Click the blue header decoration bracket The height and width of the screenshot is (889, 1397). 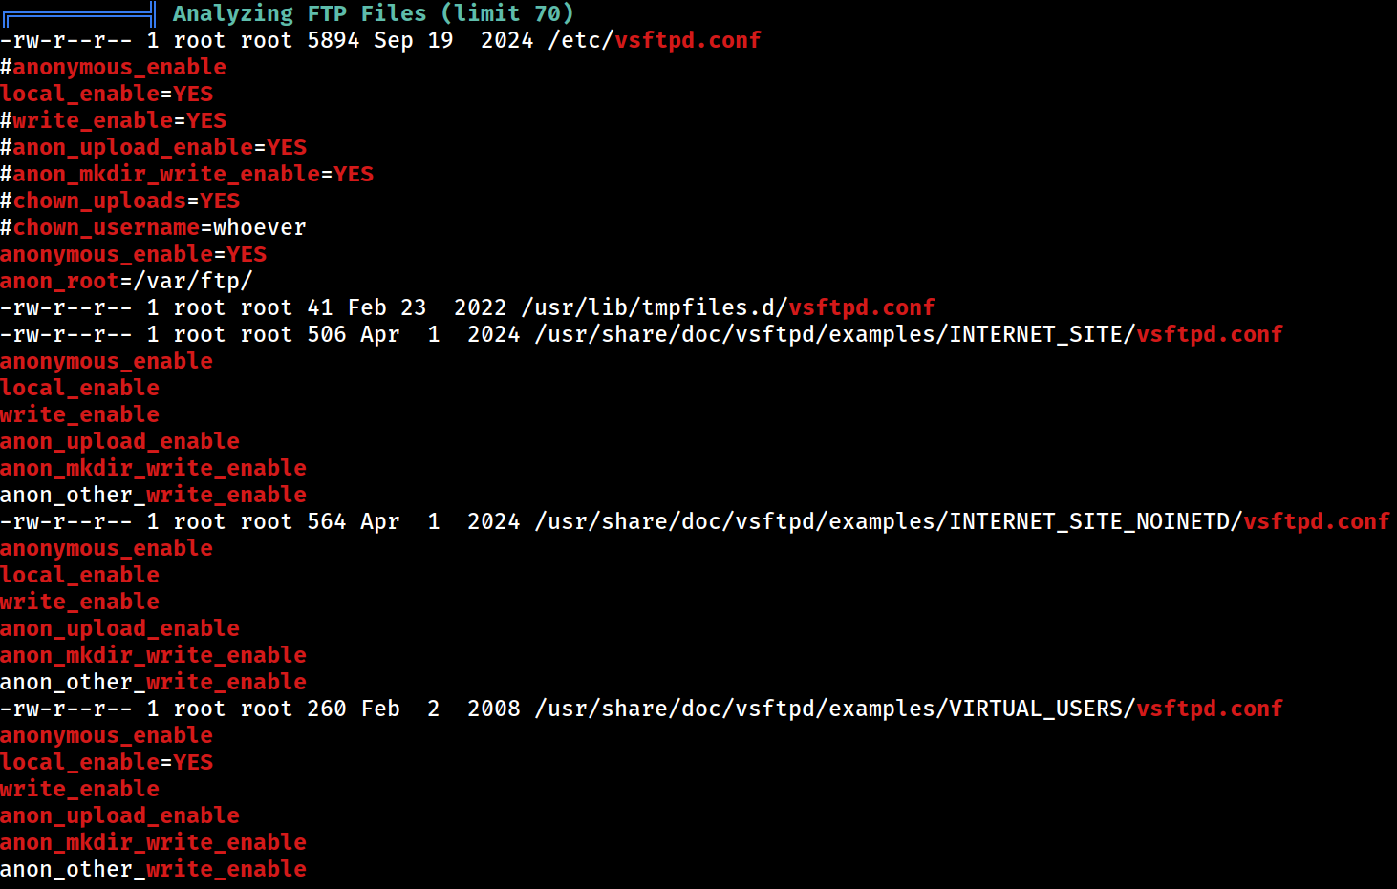(78, 14)
